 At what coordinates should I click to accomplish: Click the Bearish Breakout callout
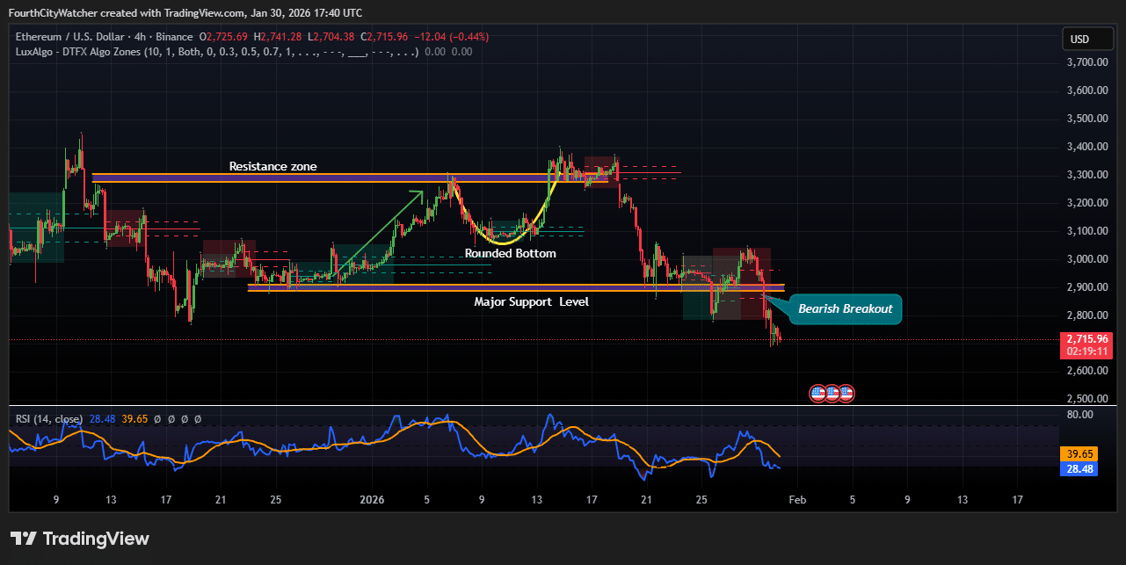(x=845, y=308)
